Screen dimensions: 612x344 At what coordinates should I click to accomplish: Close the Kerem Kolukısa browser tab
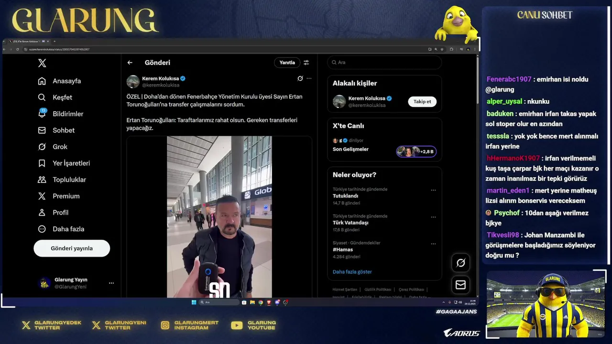coord(48,42)
